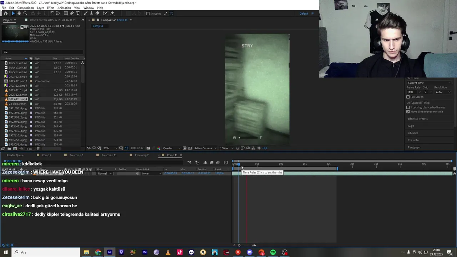Screen dimensions: 457x257
Task: Expand the Libraries panel
Action: (413, 133)
